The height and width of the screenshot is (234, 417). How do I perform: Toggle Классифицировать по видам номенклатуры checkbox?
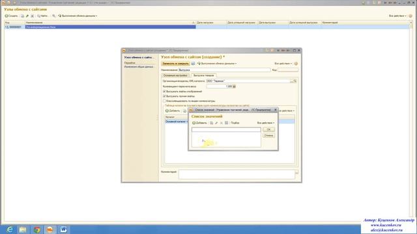[164, 101]
